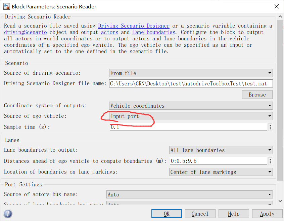Open Source of driving scenario dropdown
This screenshot has height=221, width=284.
pyautogui.click(x=191, y=73)
